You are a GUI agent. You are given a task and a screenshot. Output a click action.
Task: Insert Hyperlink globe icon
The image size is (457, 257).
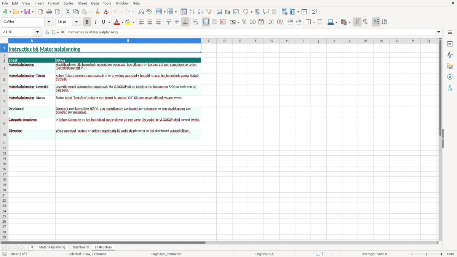click(257, 12)
